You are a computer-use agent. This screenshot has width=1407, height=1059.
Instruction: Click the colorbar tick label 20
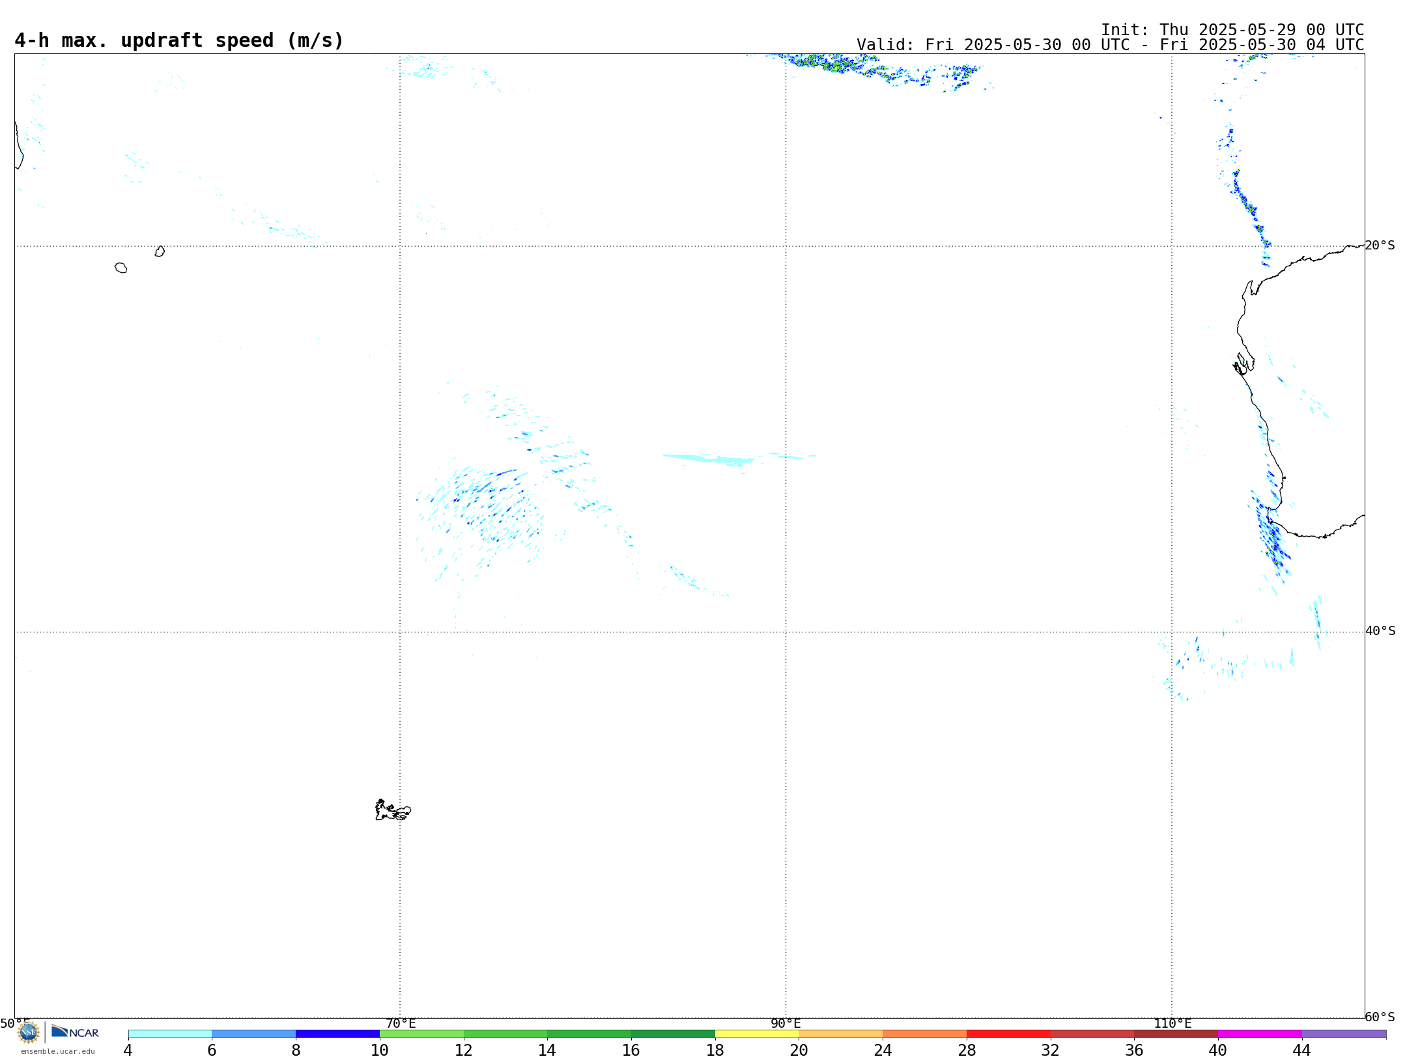799,1050
